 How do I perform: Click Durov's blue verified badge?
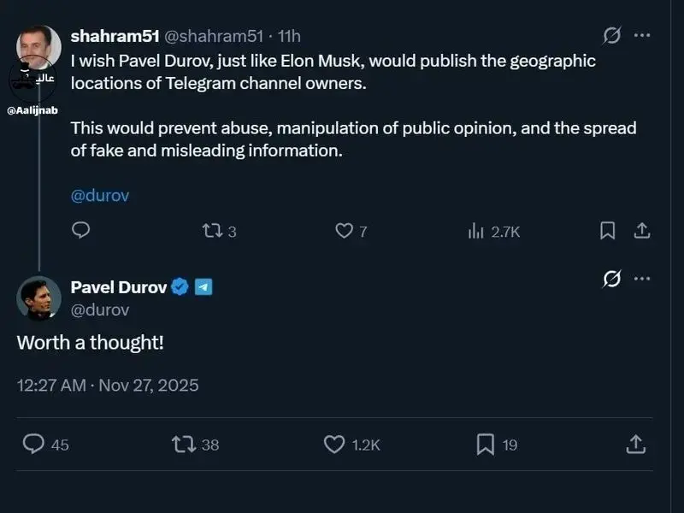(x=180, y=287)
